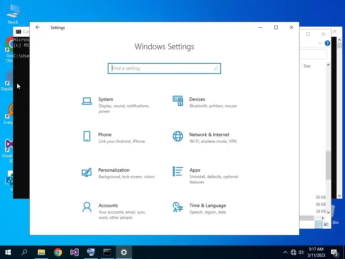Click the Network & Internet title text
Image resolution: width=345 pixels, height=259 pixels.
209,135
